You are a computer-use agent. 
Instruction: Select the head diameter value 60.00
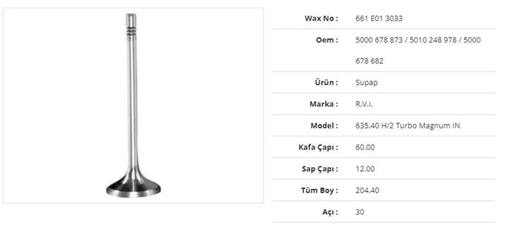tap(365, 147)
